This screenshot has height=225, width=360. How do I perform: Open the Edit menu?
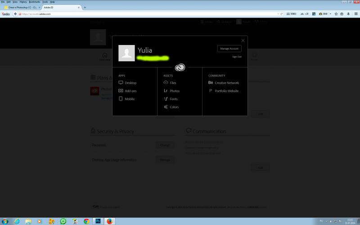pos(9,2)
